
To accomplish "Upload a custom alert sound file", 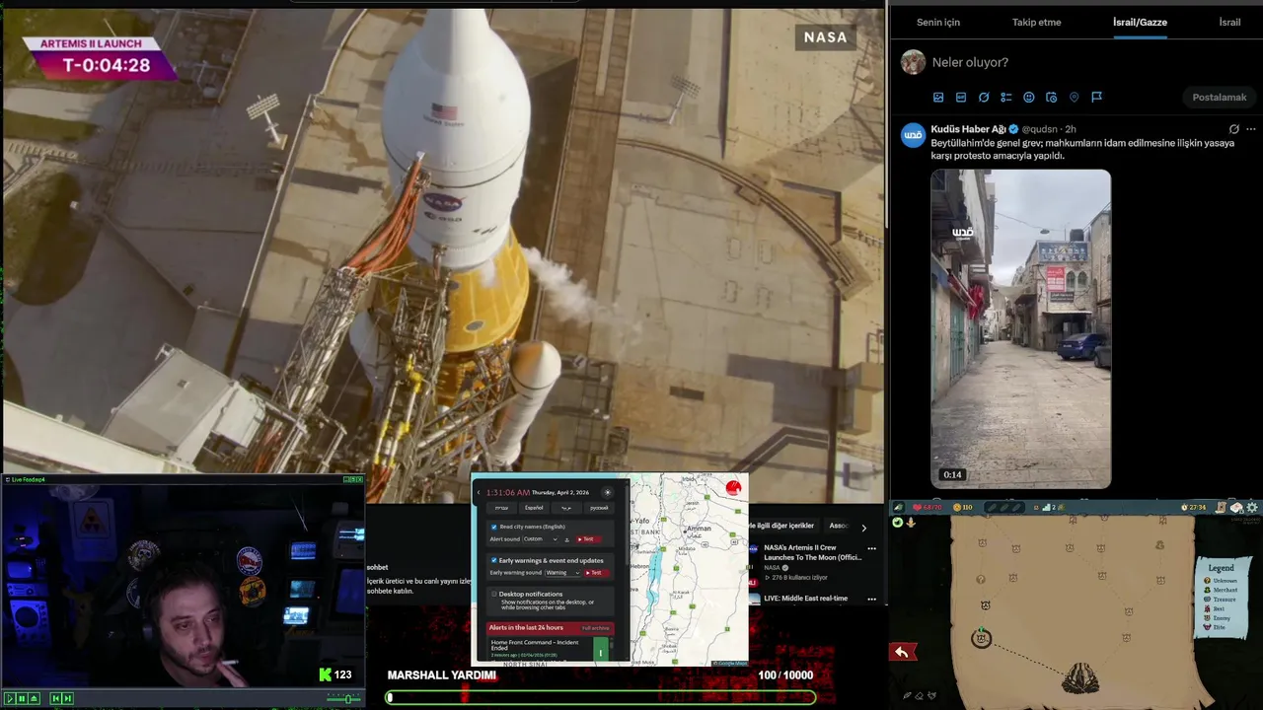I will [566, 539].
